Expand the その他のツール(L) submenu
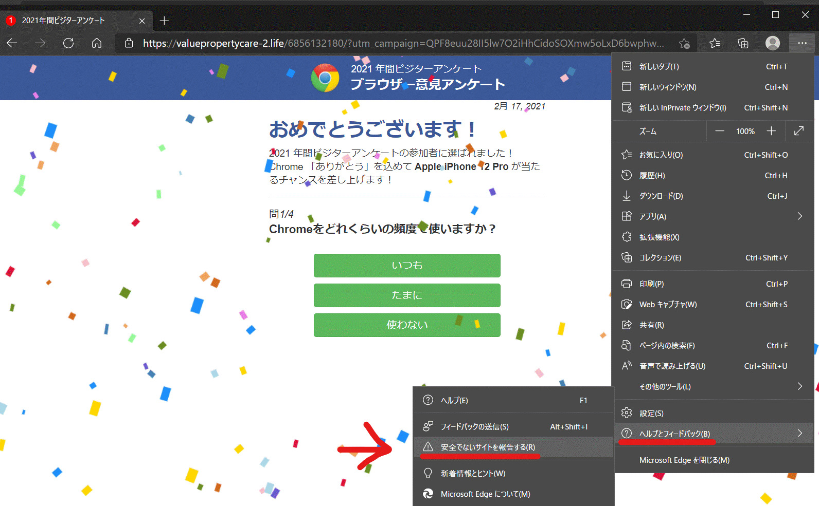 pos(799,386)
